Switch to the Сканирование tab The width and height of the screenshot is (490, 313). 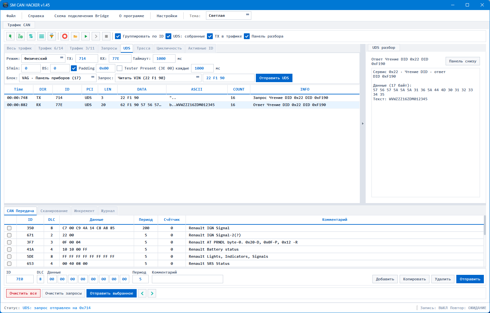coord(54,211)
